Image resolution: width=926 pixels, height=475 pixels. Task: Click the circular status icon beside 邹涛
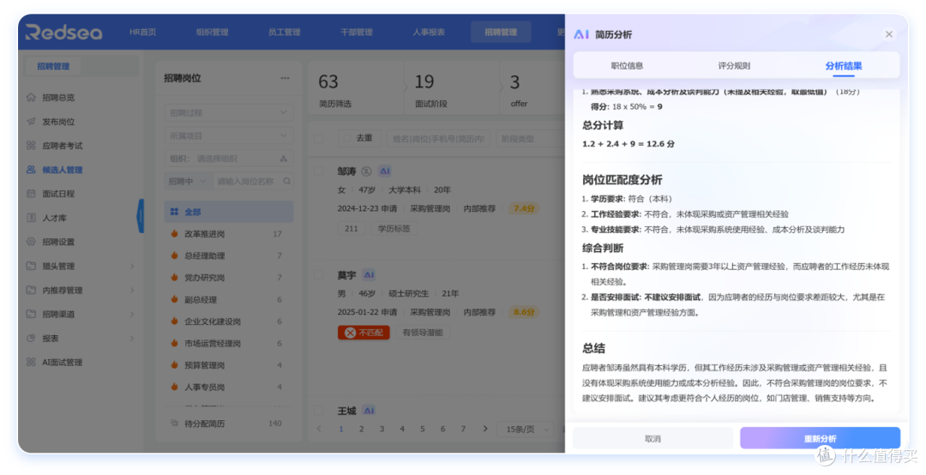366,171
